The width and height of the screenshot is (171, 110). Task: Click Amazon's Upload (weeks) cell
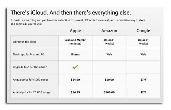click(x=109, y=41)
